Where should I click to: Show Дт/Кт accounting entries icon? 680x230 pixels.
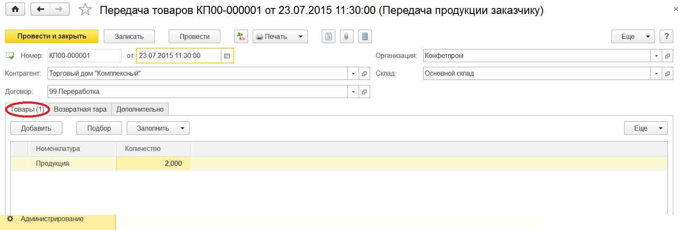[241, 36]
